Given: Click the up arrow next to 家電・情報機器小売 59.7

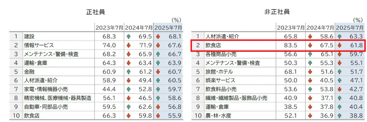Looking at the screenshot, I should pyautogui.click(x=158, y=89).
